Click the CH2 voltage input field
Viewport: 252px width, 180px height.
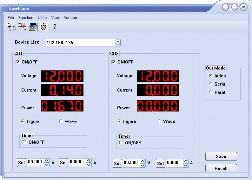(x=132, y=163)
